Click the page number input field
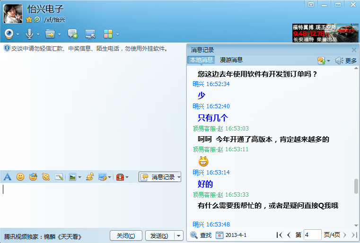 (312, 234)
